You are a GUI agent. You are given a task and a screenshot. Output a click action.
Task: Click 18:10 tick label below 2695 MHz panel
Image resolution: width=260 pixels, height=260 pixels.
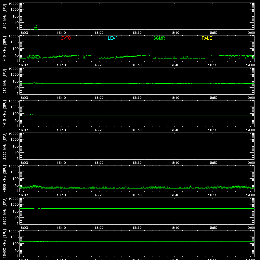61,163
